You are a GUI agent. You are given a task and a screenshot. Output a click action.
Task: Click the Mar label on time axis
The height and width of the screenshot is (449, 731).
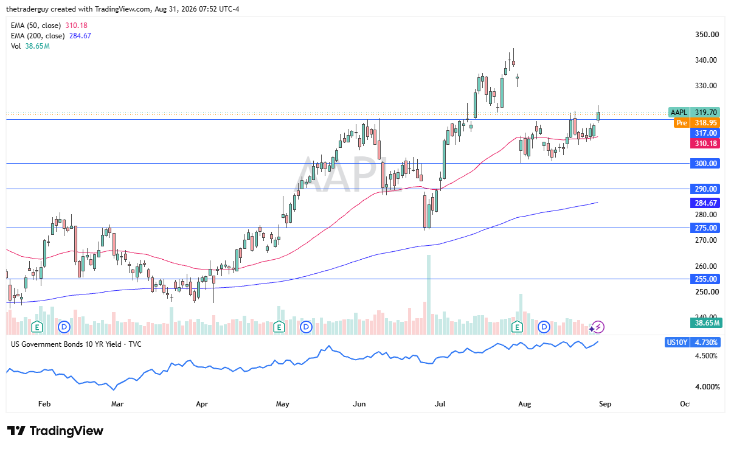click(x=117, y=403)
